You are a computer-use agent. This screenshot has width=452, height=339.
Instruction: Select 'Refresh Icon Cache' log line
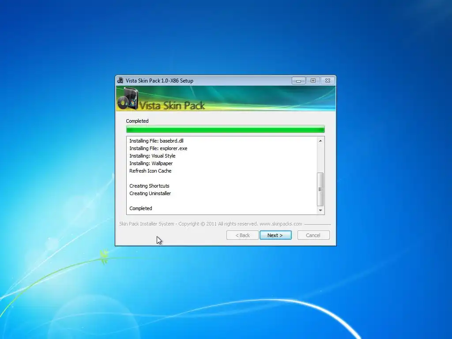pyautogui.click(x=151, y=171)
